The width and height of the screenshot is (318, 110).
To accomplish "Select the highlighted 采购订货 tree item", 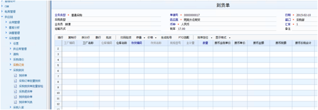I will coord(19,65).
